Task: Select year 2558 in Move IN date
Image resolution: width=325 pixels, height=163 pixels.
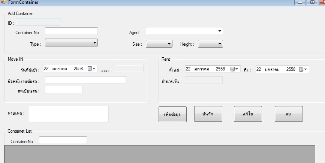Action: tap(78, 69)
